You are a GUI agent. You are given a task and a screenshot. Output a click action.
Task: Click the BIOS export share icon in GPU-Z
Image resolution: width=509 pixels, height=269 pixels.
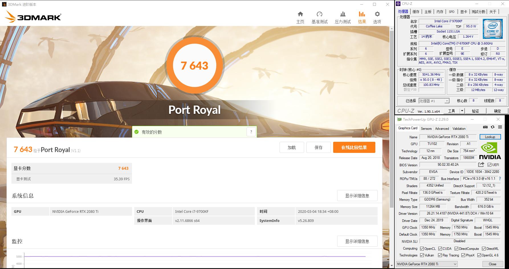coord(481,165)
